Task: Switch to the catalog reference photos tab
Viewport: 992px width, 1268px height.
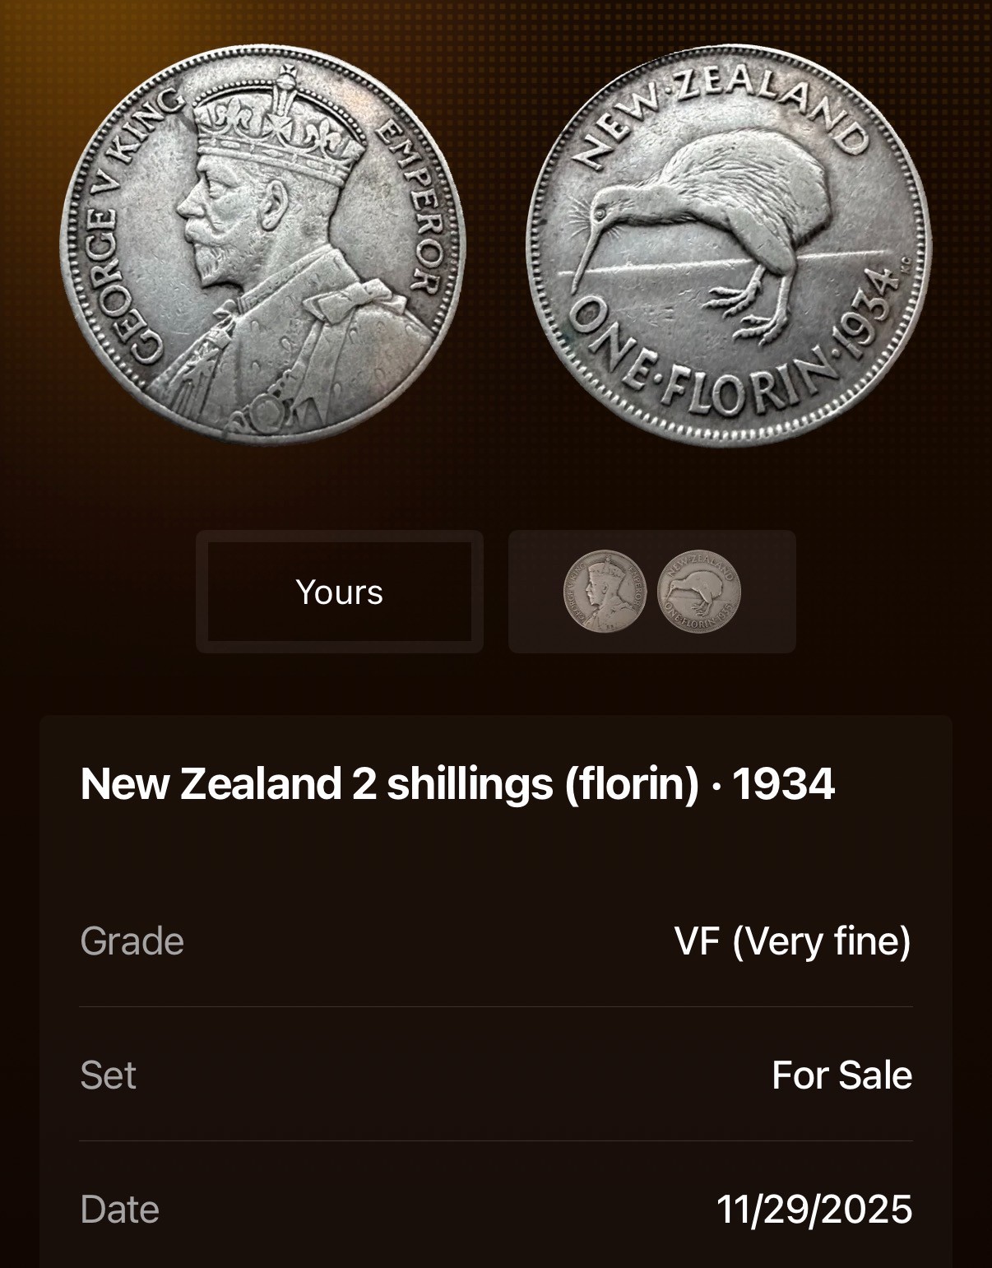Action: [652, 592]
